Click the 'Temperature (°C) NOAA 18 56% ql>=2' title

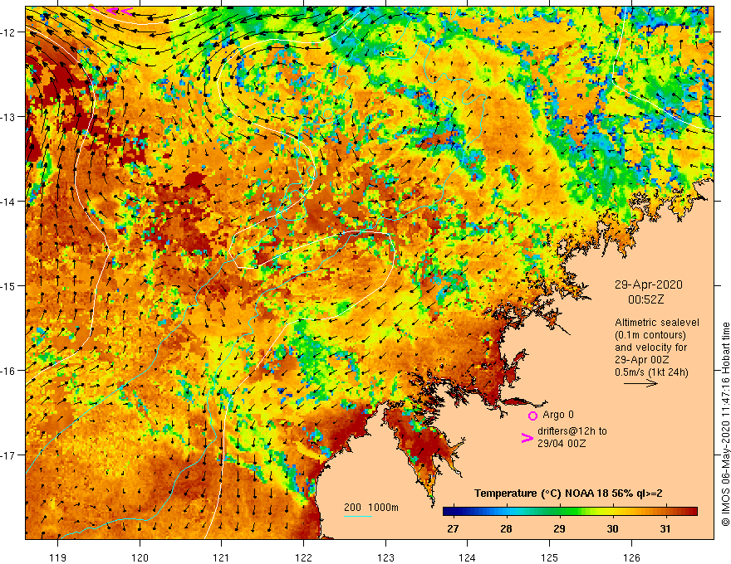click(568, 494)
